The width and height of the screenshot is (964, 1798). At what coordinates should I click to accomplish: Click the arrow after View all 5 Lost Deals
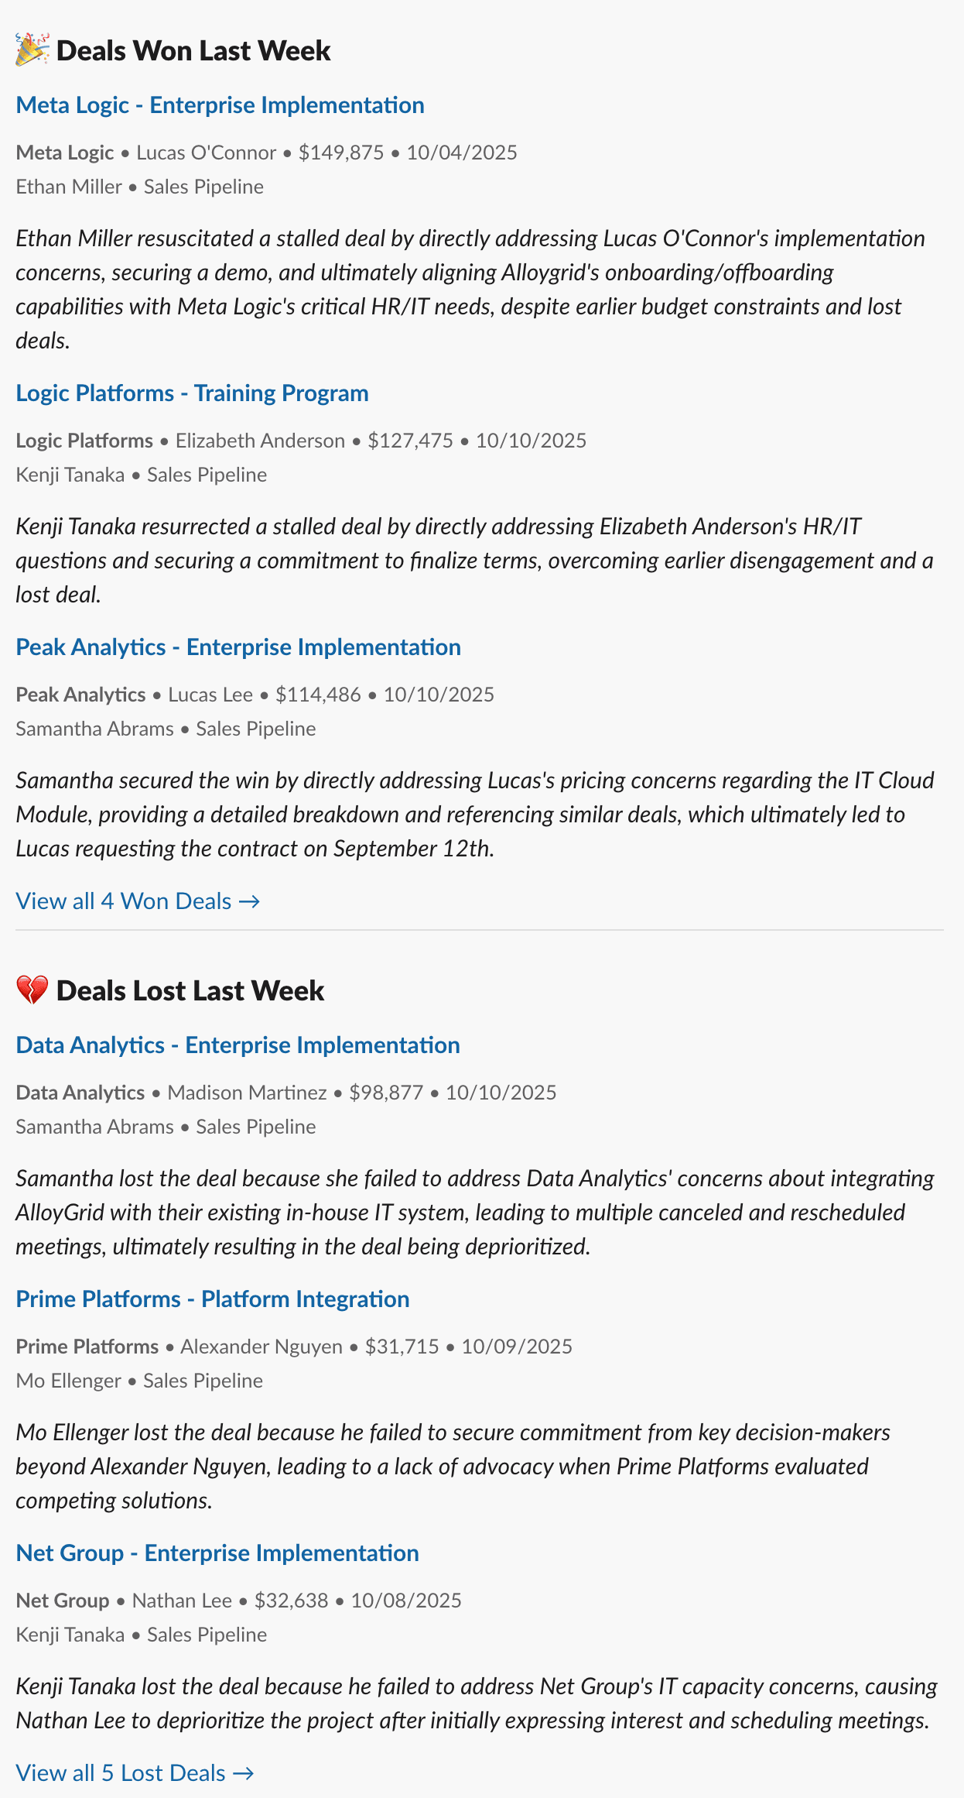[244, 1773]
